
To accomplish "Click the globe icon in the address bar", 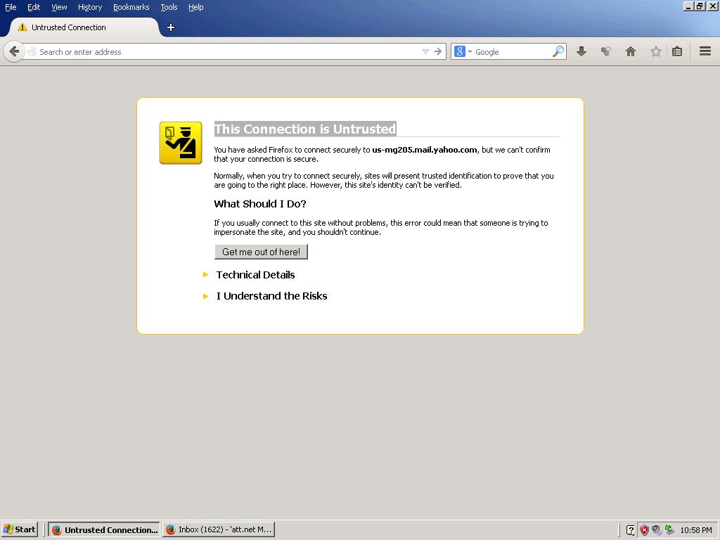I will click(32, 52).
